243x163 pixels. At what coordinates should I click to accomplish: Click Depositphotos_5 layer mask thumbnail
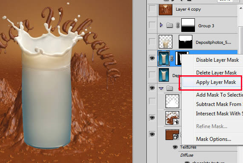coord(186,42)
